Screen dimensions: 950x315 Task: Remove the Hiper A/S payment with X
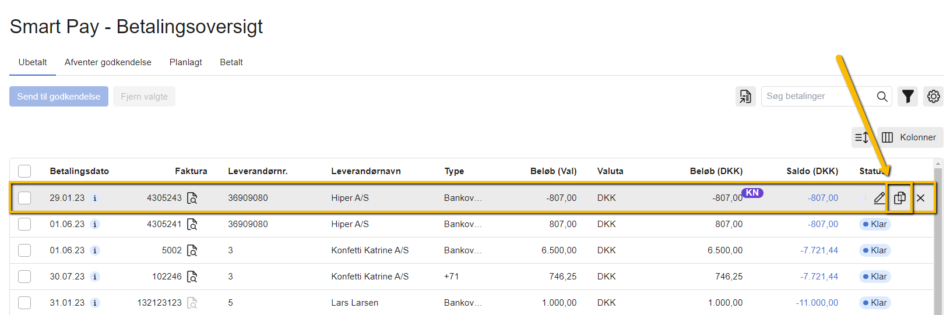tap(920, 198)
